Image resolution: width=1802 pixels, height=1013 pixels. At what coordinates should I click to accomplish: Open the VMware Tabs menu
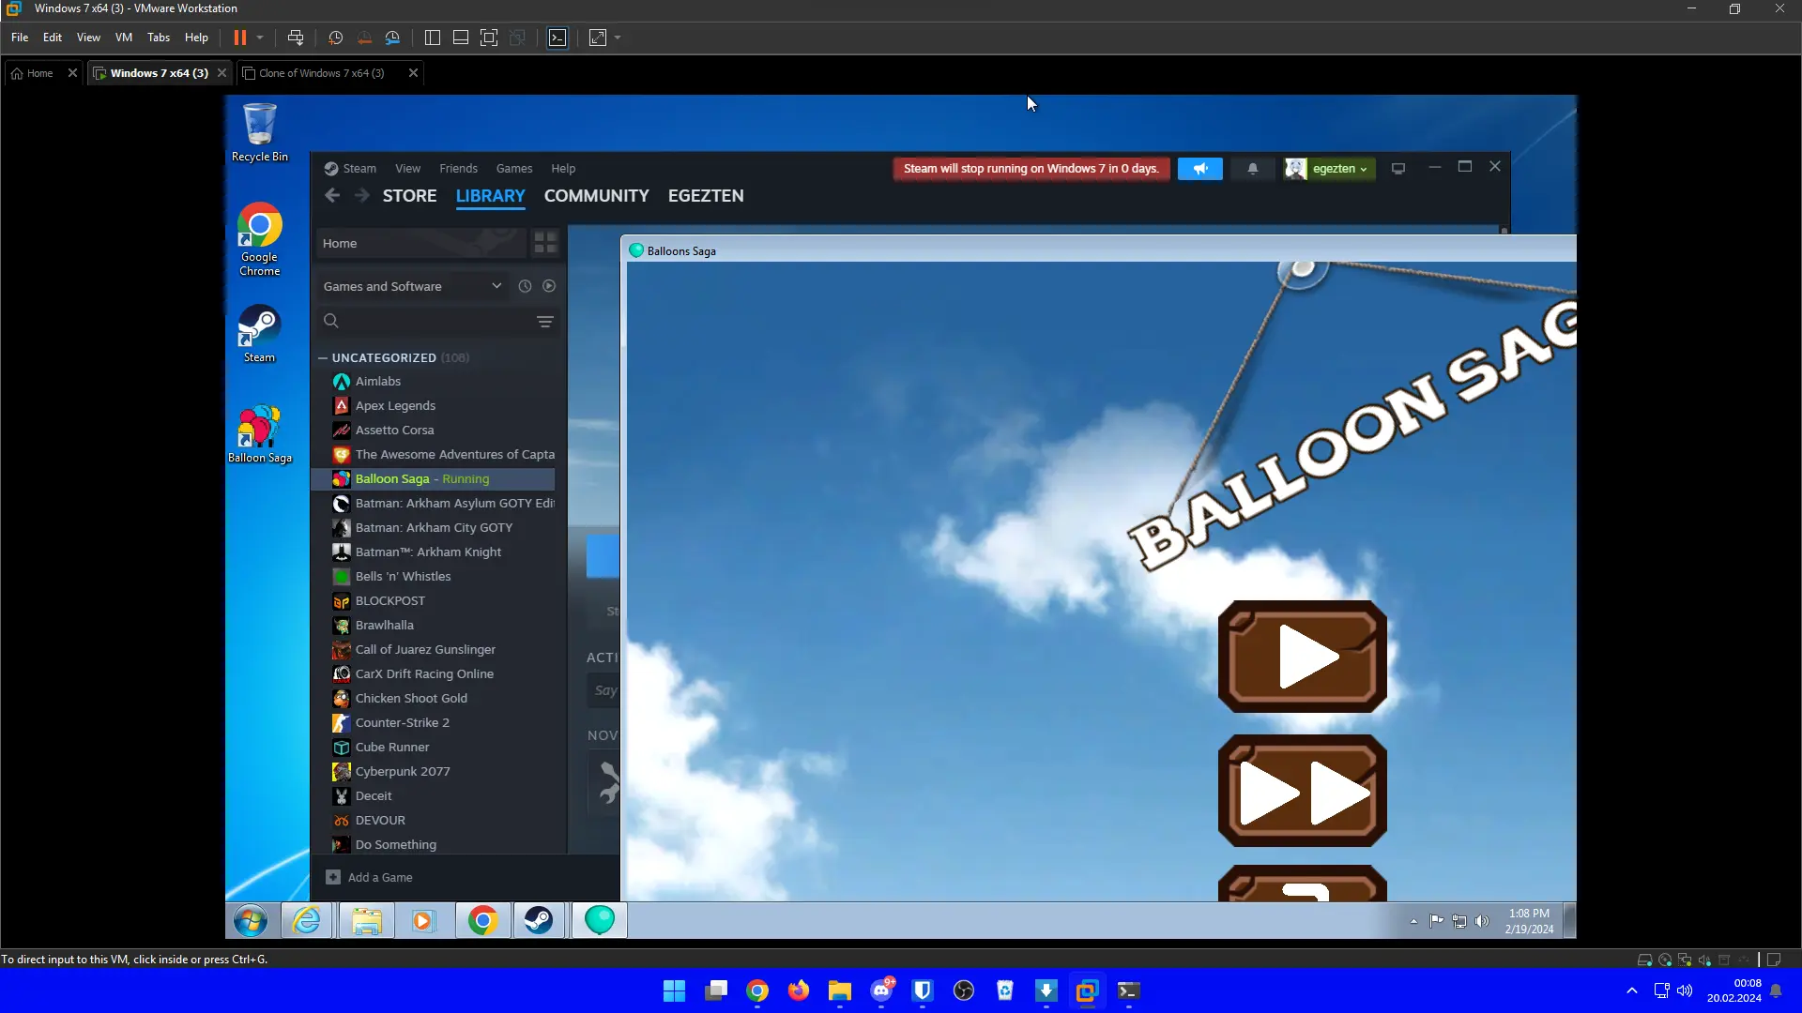click(159, 38)
